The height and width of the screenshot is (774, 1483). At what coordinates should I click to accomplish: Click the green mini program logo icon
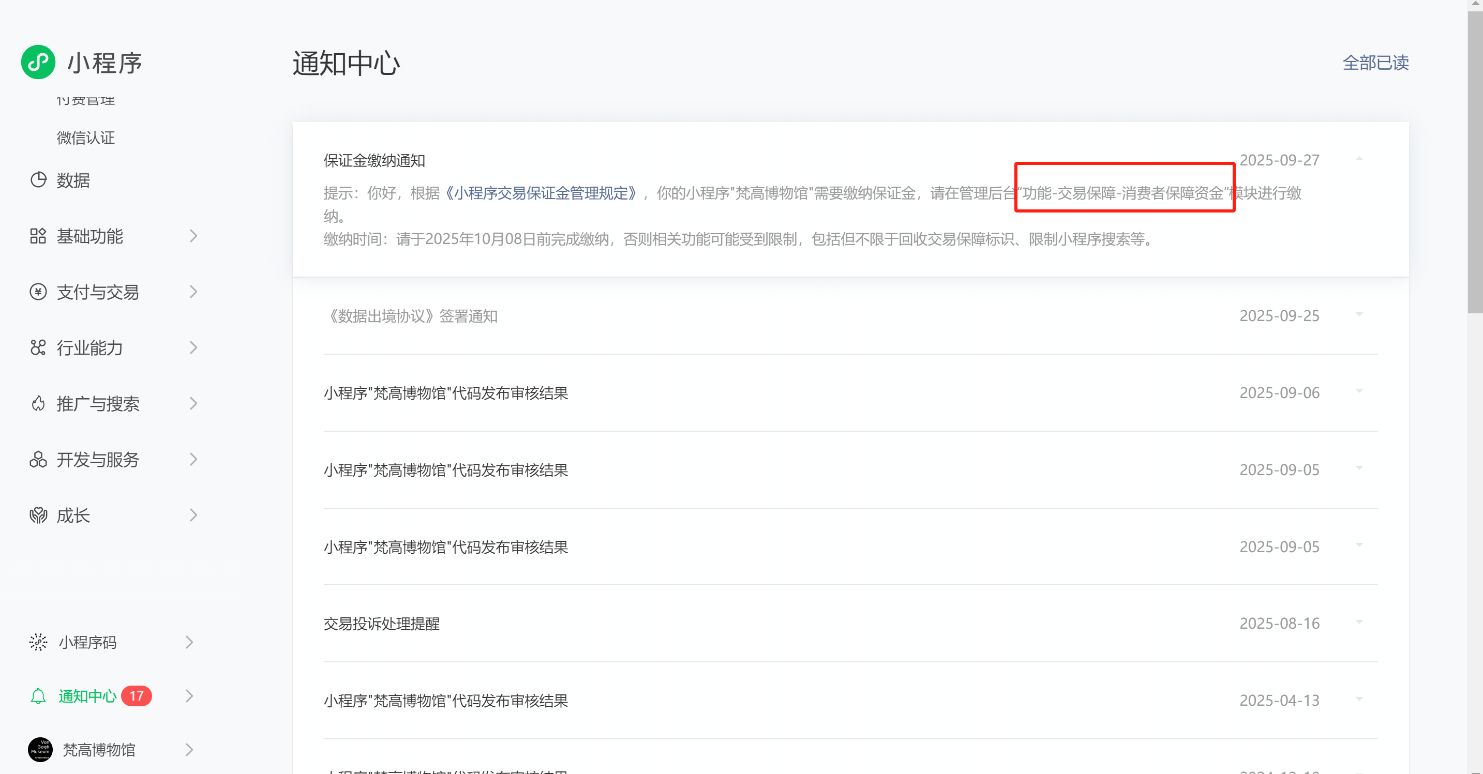pos(38,62)
